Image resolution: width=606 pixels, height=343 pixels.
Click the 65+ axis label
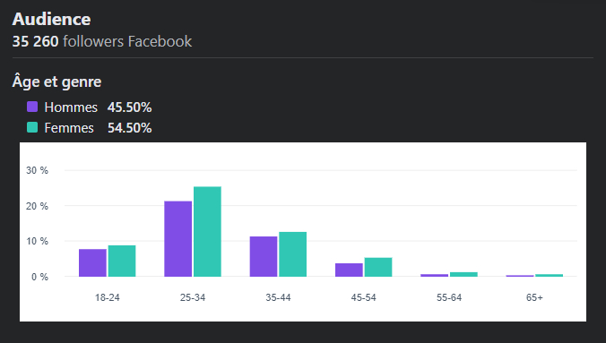[534, 297]
